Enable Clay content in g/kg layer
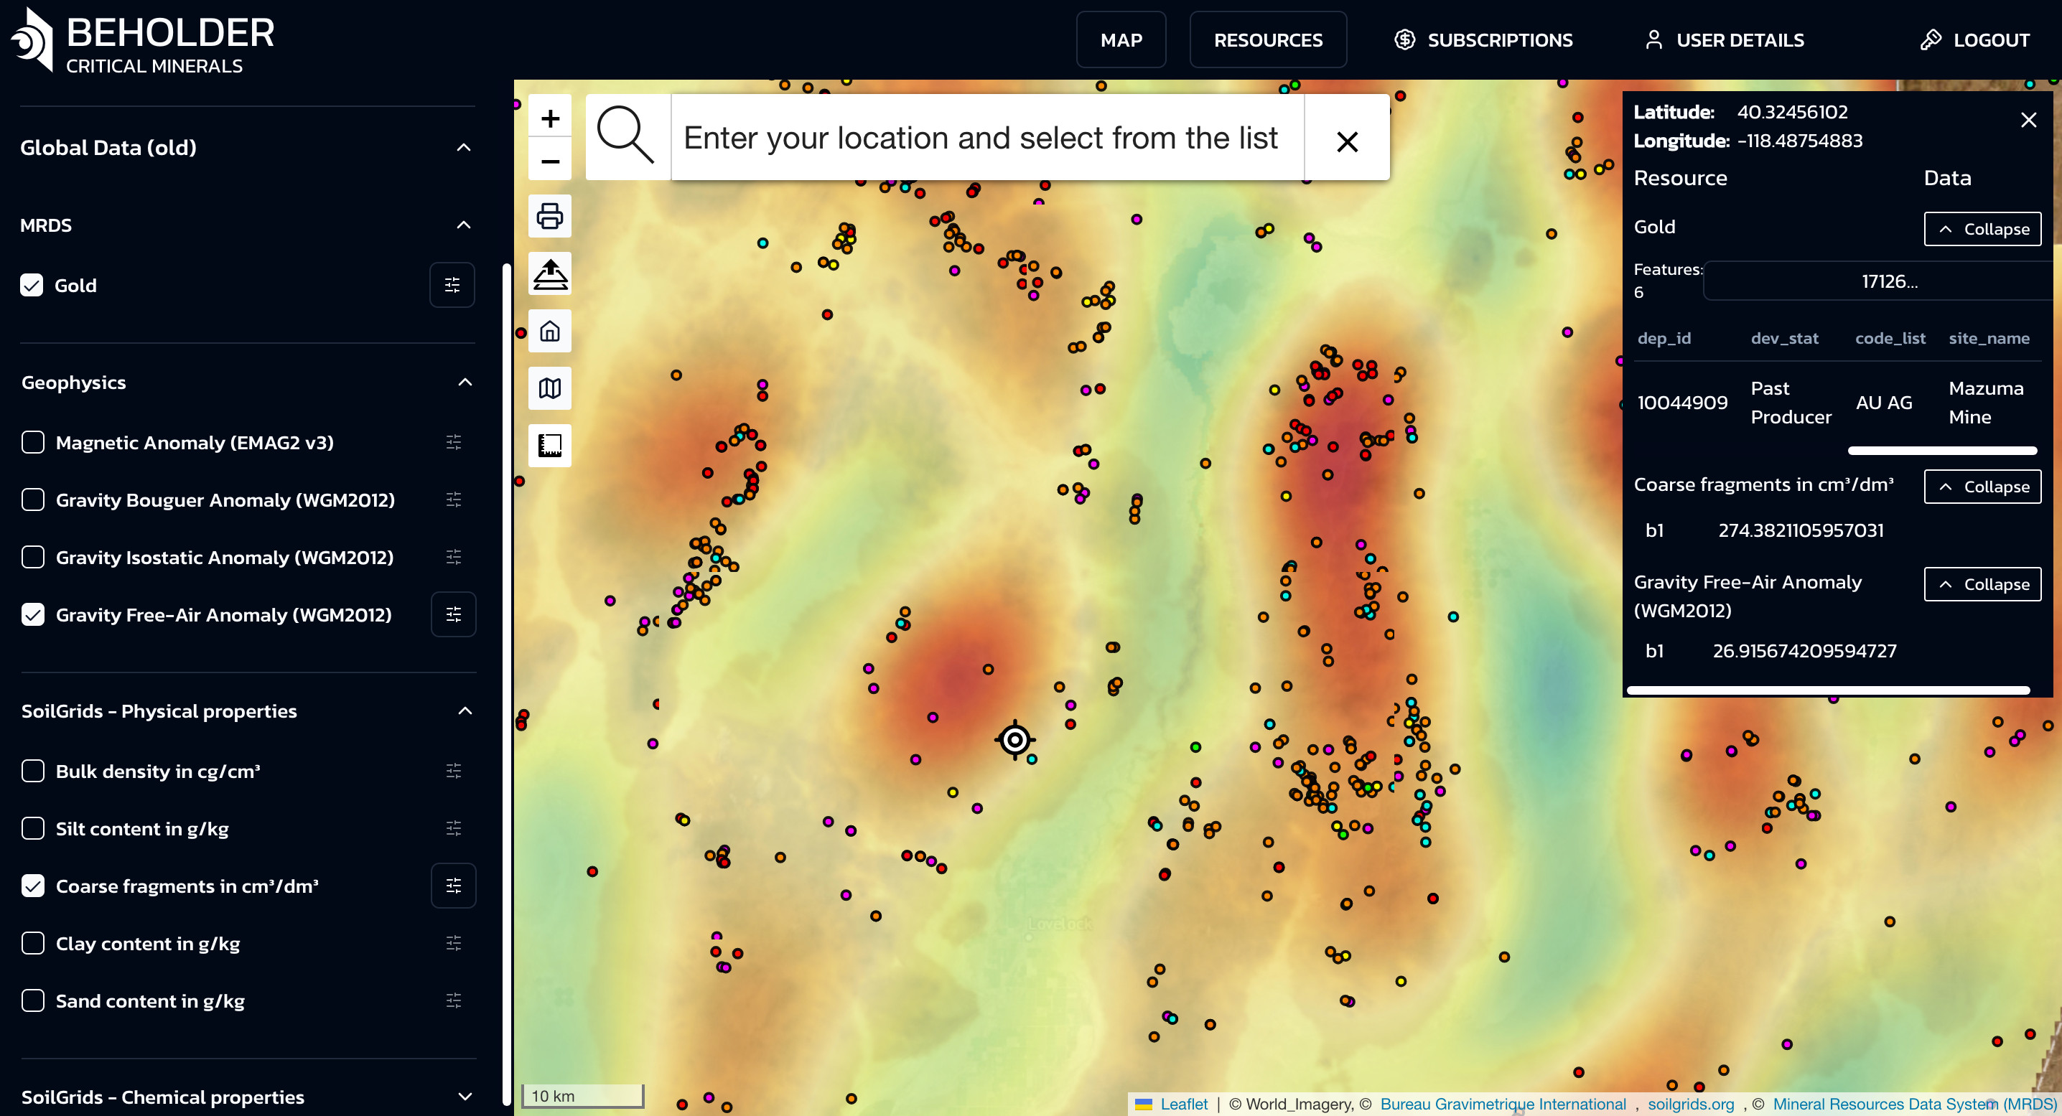 (x=33, y=943)
